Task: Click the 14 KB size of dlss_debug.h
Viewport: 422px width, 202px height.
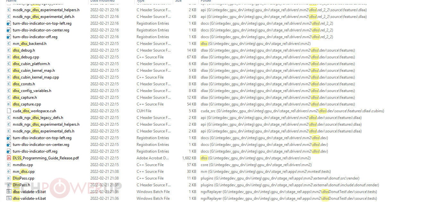Action: pos(191,50)
